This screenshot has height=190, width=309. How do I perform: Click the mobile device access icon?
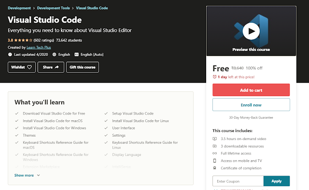point(214,161)
